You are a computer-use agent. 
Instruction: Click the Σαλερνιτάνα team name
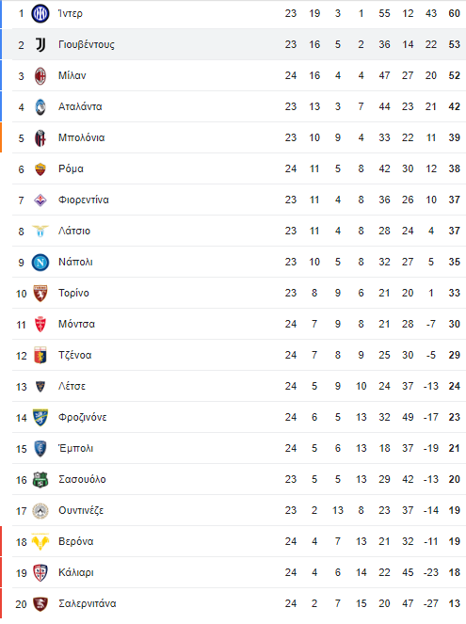point(88,603)
